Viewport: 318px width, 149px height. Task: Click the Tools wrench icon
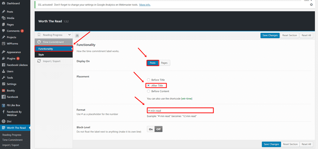[4, 78]
